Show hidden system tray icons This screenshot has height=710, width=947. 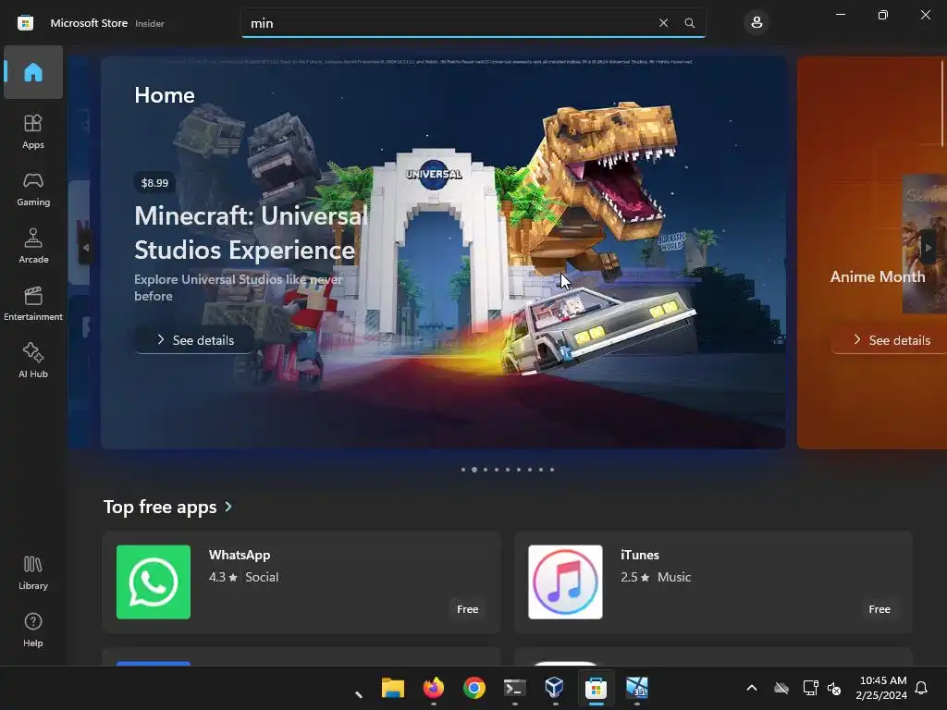click(751, 688)
